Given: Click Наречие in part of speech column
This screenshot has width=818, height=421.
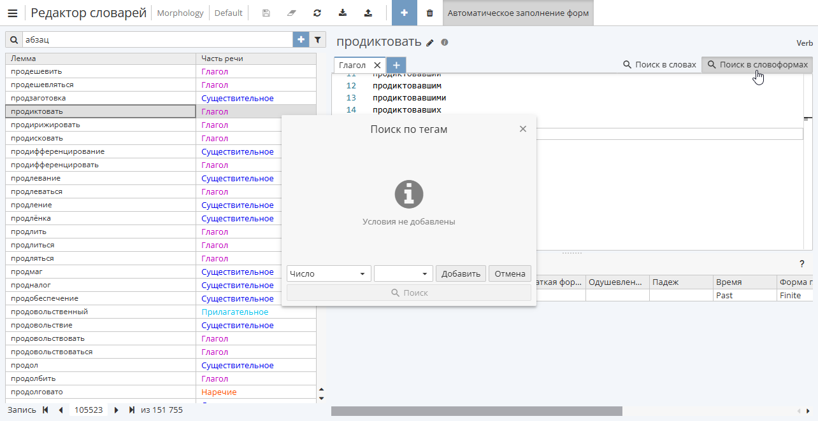Looking at the screenshot, I should tap(219, 392).
